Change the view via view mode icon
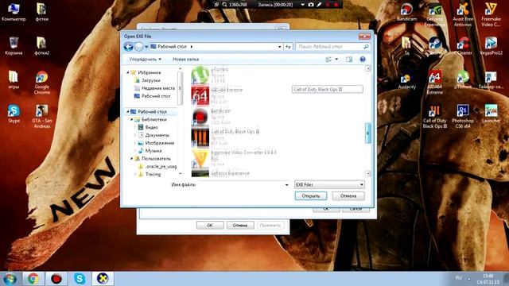This screenshot has height=286, width=509. (x=328, y=60)
